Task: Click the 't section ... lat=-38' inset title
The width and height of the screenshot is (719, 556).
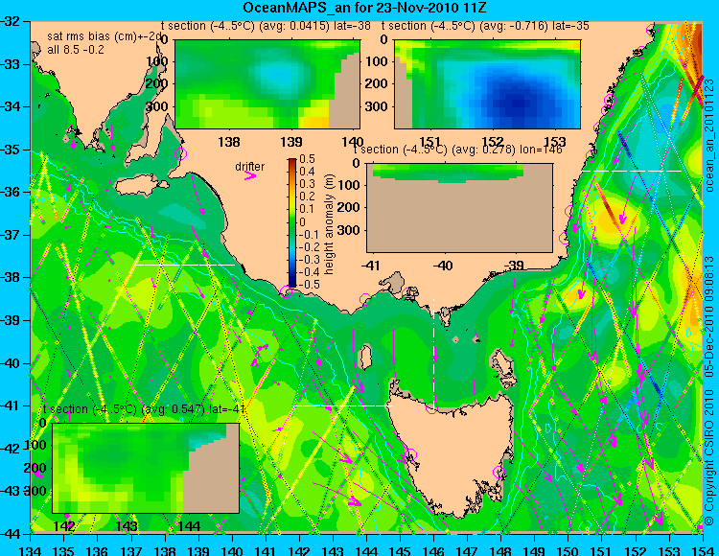Action: 267,26
